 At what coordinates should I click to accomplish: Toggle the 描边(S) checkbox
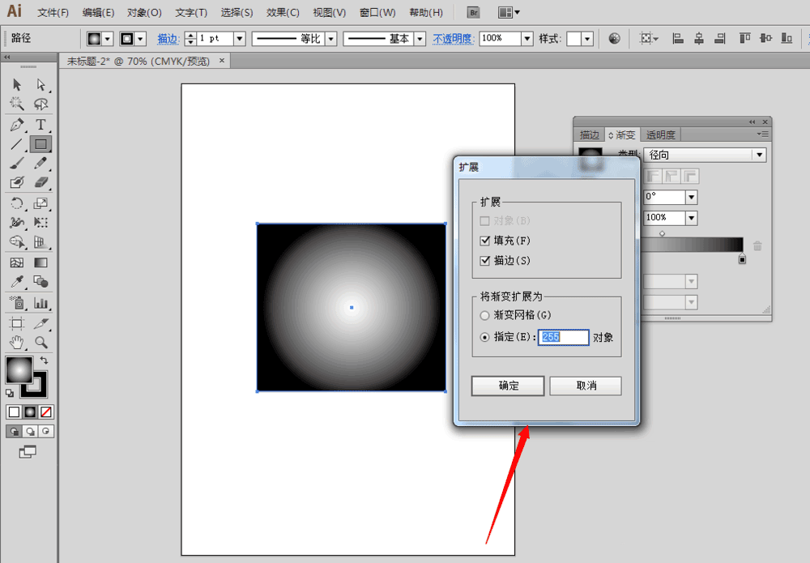(x=484, y=261)
